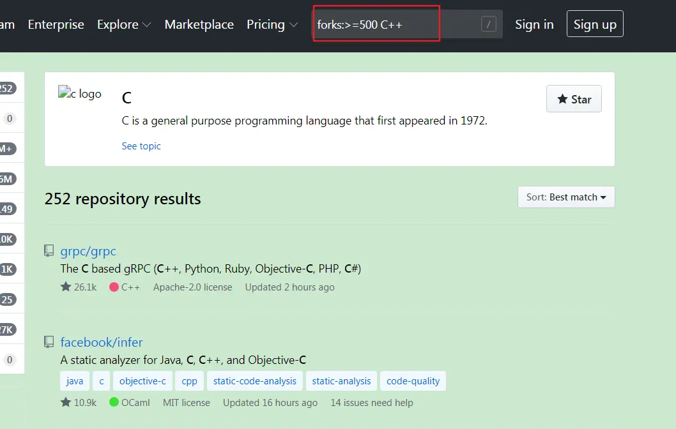Select the cpp topic tag

(189, 380)
